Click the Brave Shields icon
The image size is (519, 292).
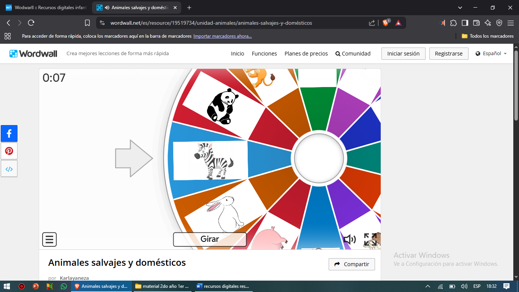(386, 23)
